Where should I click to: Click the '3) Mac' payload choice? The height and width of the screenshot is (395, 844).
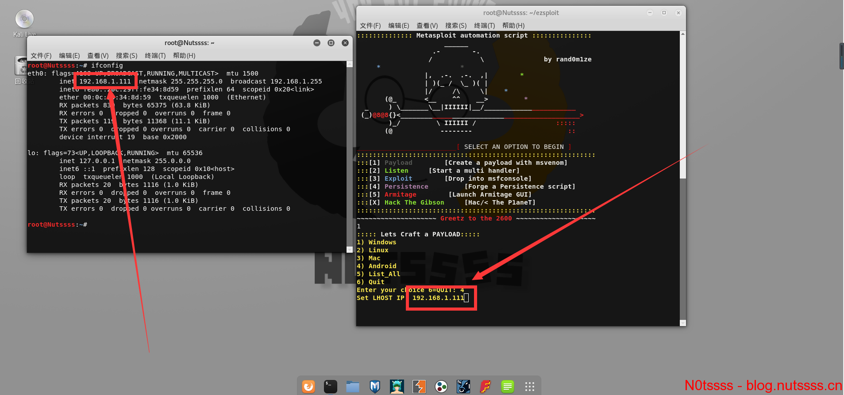369,258
